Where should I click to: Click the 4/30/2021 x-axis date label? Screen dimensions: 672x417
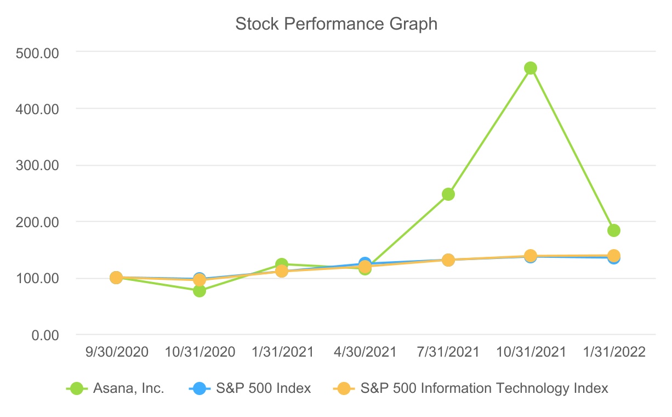pos(365,352)
